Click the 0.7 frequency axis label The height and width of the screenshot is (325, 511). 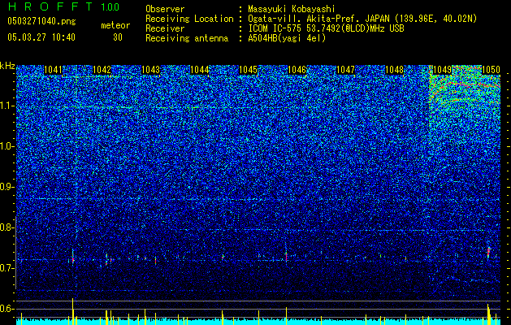(x=6, y=268)
